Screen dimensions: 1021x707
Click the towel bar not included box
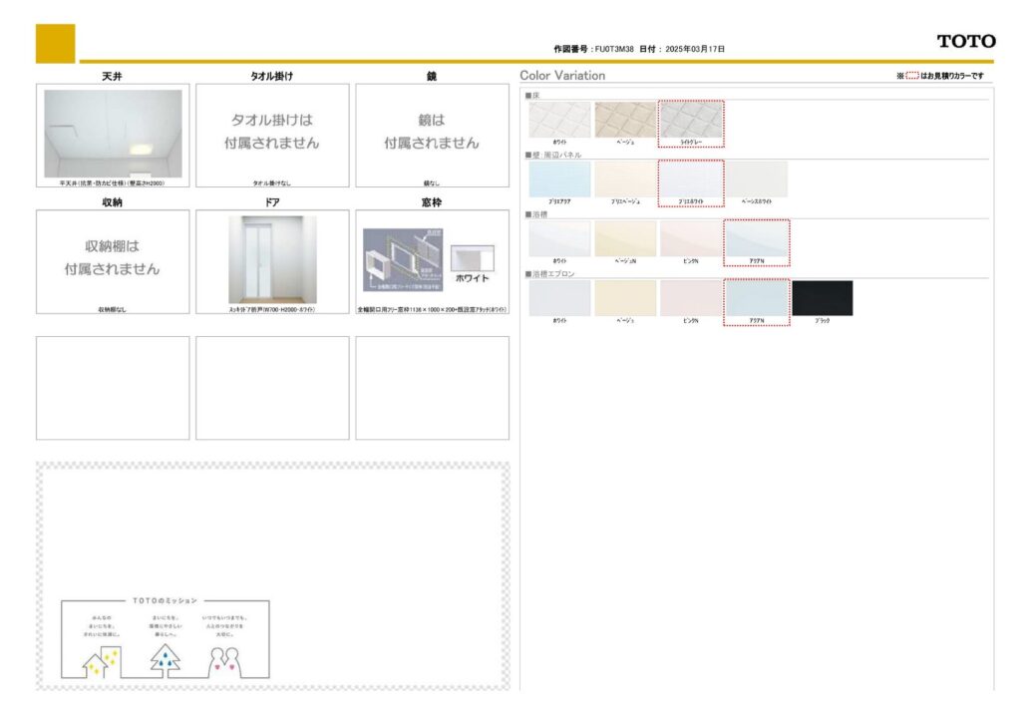coord(272,134)
